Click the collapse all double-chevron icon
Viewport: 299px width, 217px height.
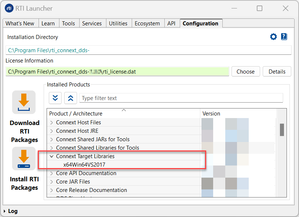(x=70, y=98)
